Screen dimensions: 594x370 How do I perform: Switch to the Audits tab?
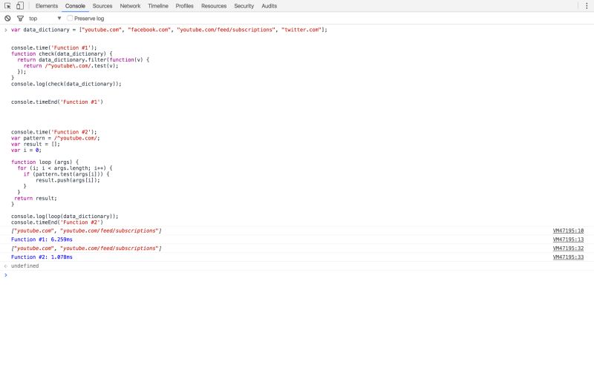click(x=269, y=6)
